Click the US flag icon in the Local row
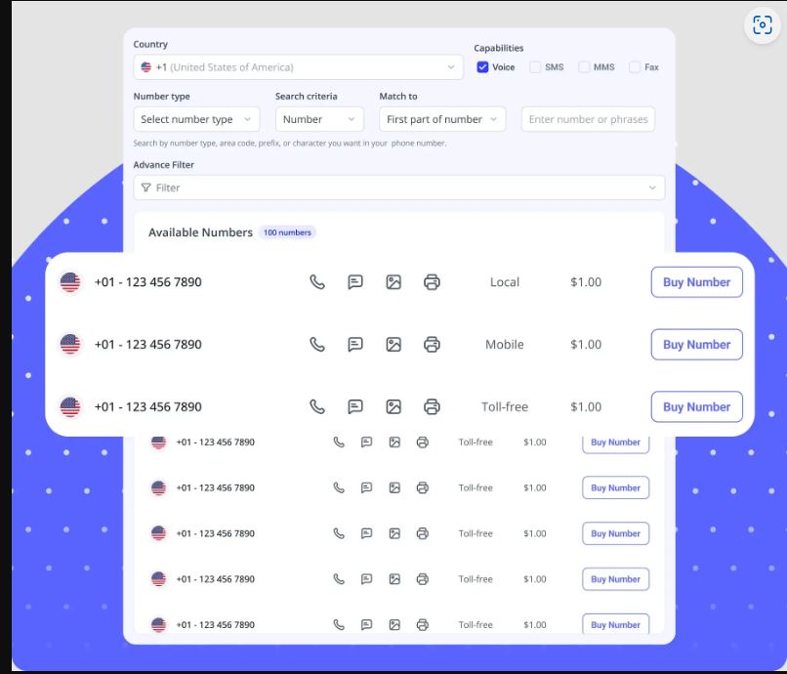 (x=70, y=282)
